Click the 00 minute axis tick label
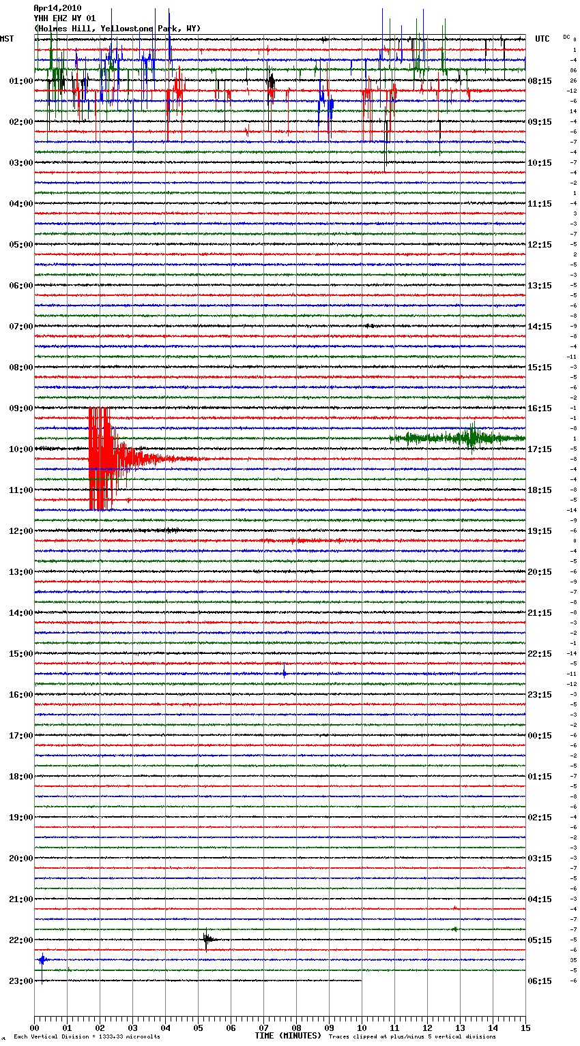 coord(34,1028)
